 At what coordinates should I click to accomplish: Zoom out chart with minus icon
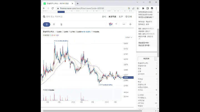point(124,24)
